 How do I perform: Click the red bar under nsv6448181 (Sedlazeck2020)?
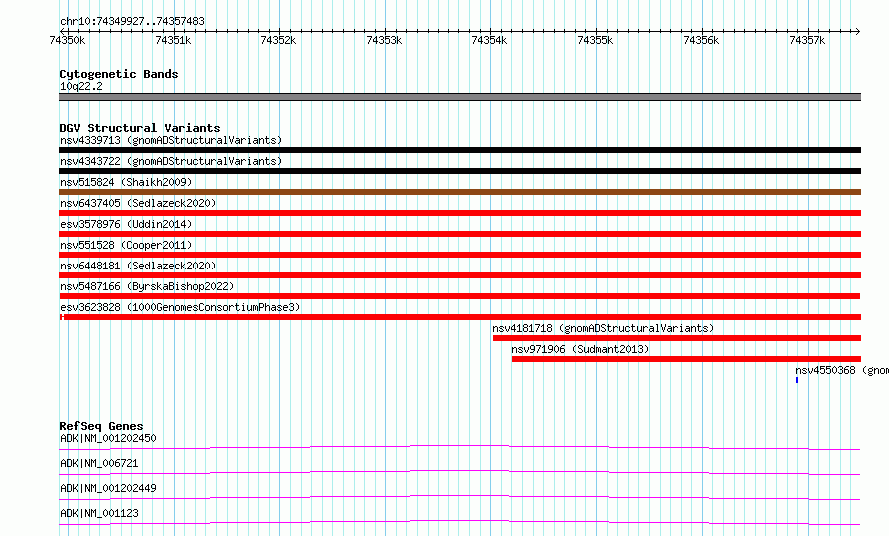pyautogui.click(x=459, y=275)
